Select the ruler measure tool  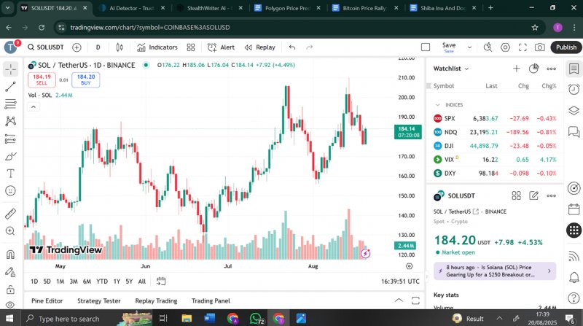tap(10, 214)
